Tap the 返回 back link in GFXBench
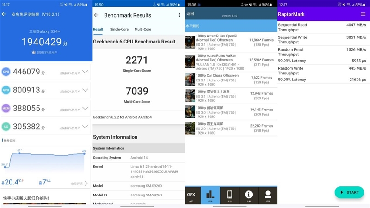This screenshot has width=370, height=208. pyautogui.click(x=190, y=14)
